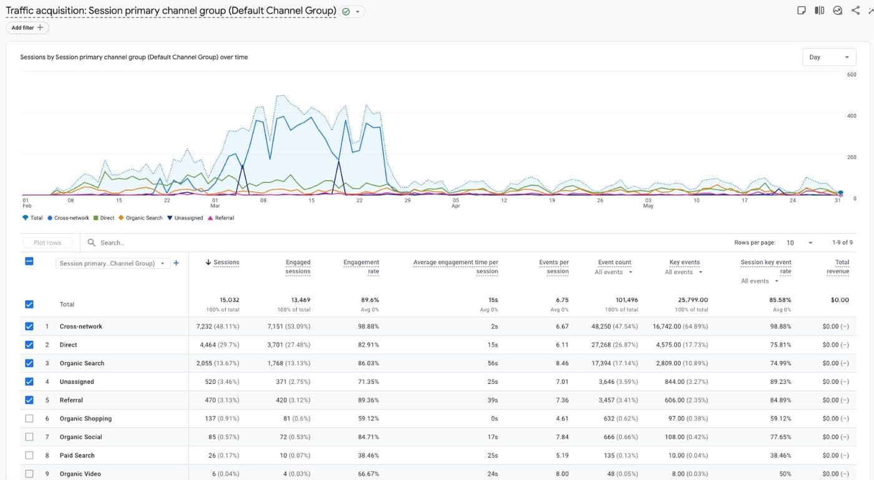Open All events dropdown under Key events
This screenshot has height=480, width=874.
coord(684,272)
